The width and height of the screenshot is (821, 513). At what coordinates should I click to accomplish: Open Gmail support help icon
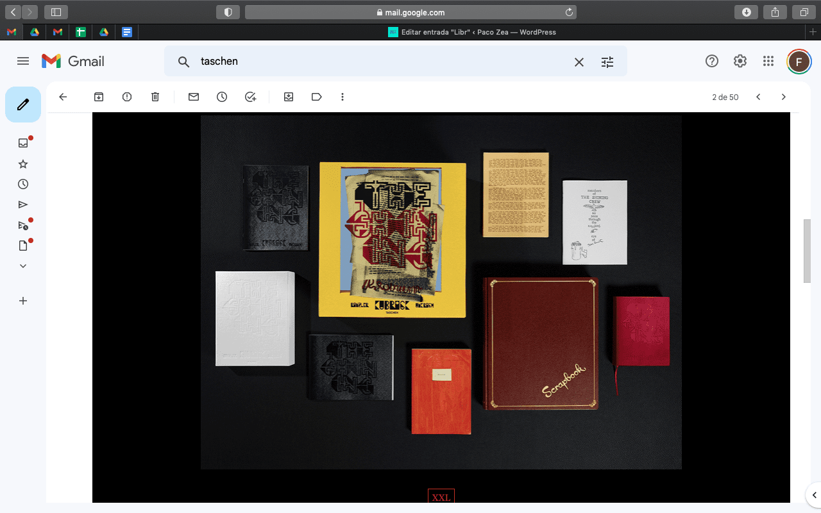[x=712, y=61]
